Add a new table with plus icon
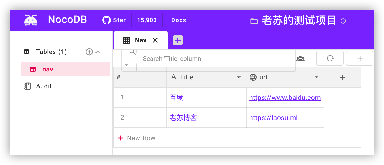This screenshot has width=384, height=165. coord(89,52)
